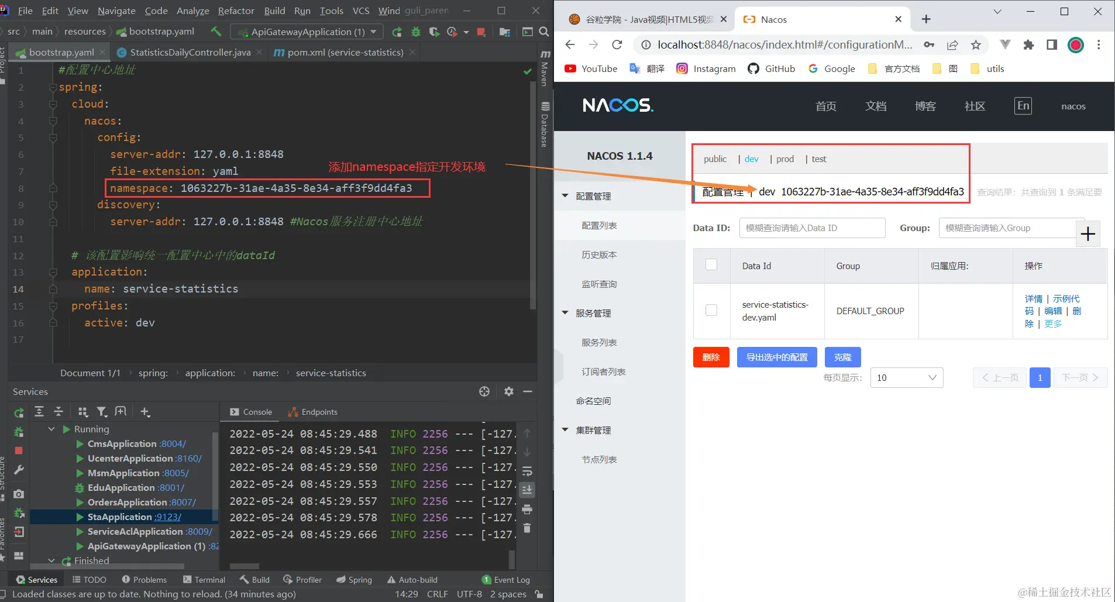
Task: Open Services panel settings gear
Action: click(509, 391)
